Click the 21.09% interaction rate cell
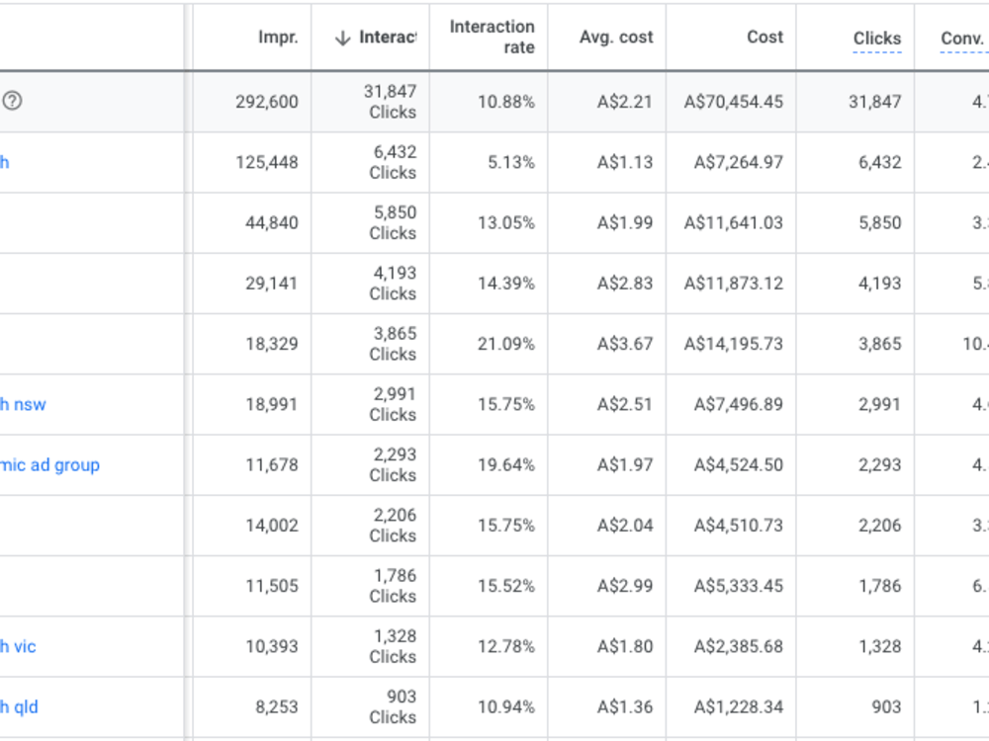989x741 pixels. (505, 344)
